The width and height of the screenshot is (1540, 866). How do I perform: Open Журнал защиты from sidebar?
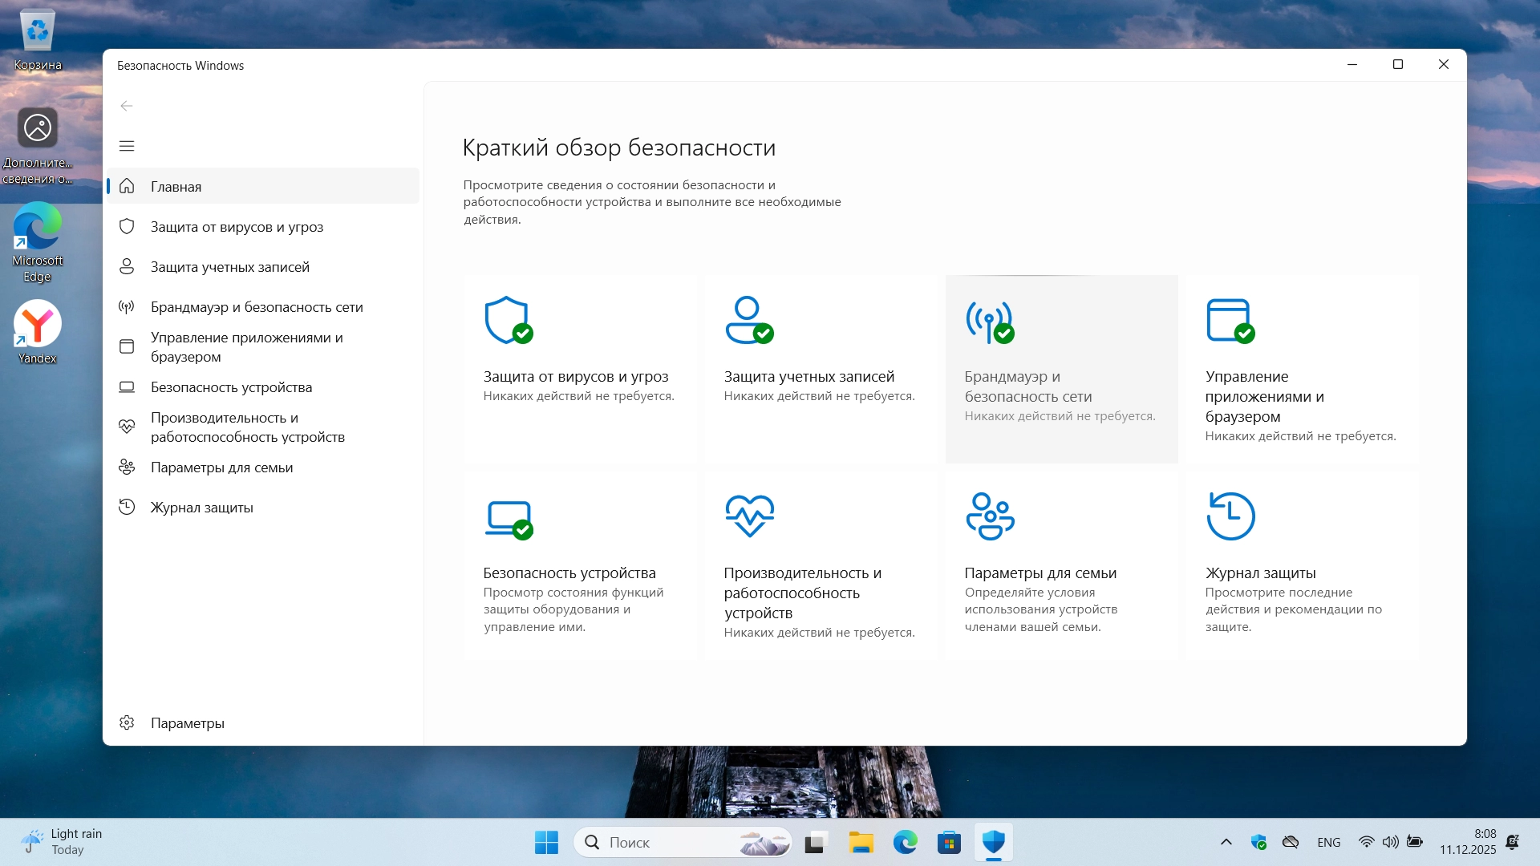pos(201,508)
